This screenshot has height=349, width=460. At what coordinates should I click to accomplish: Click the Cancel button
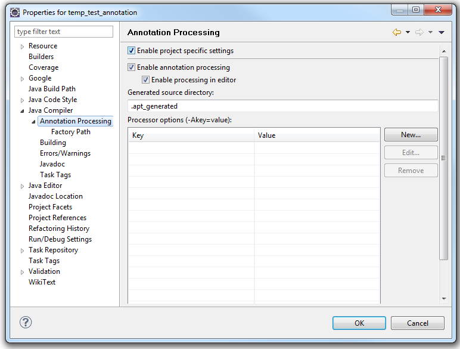(417, 323)
